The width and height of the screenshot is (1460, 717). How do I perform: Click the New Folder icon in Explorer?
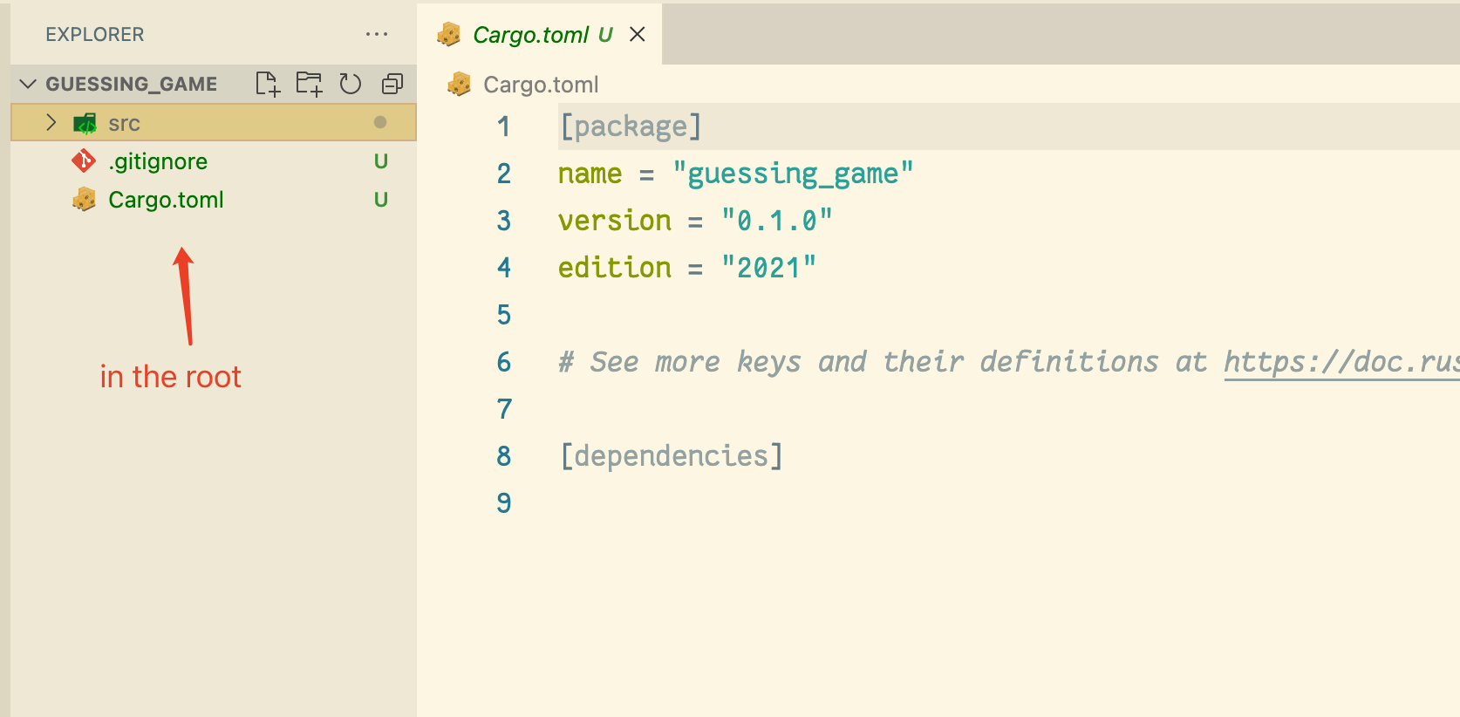pyautogui.click(x=309, y=84)
